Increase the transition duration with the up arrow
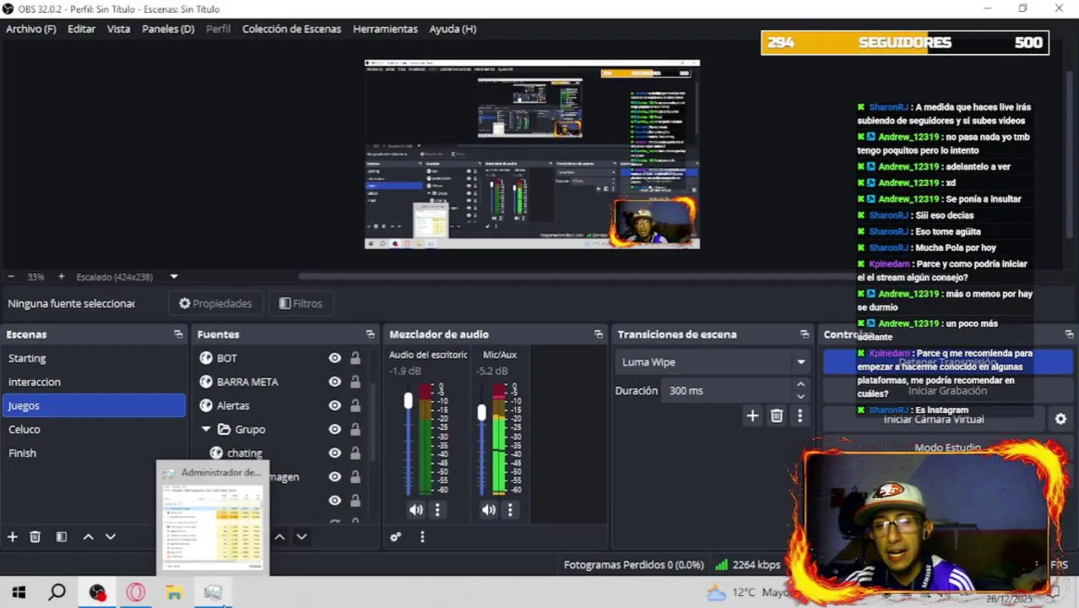This screenshot has height=608, width=1079. (800, 385)
